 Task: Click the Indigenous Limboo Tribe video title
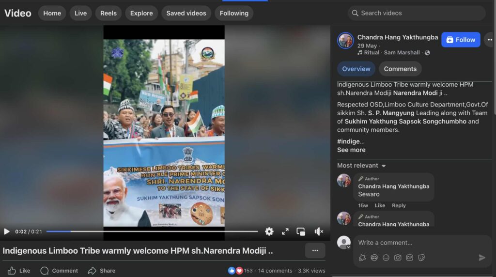[x=138, y=251]
